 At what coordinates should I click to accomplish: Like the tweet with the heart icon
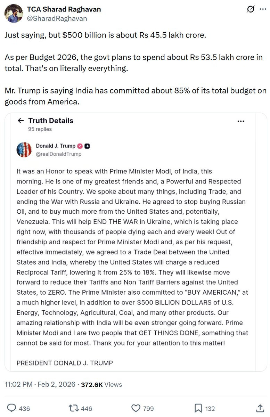136,408
